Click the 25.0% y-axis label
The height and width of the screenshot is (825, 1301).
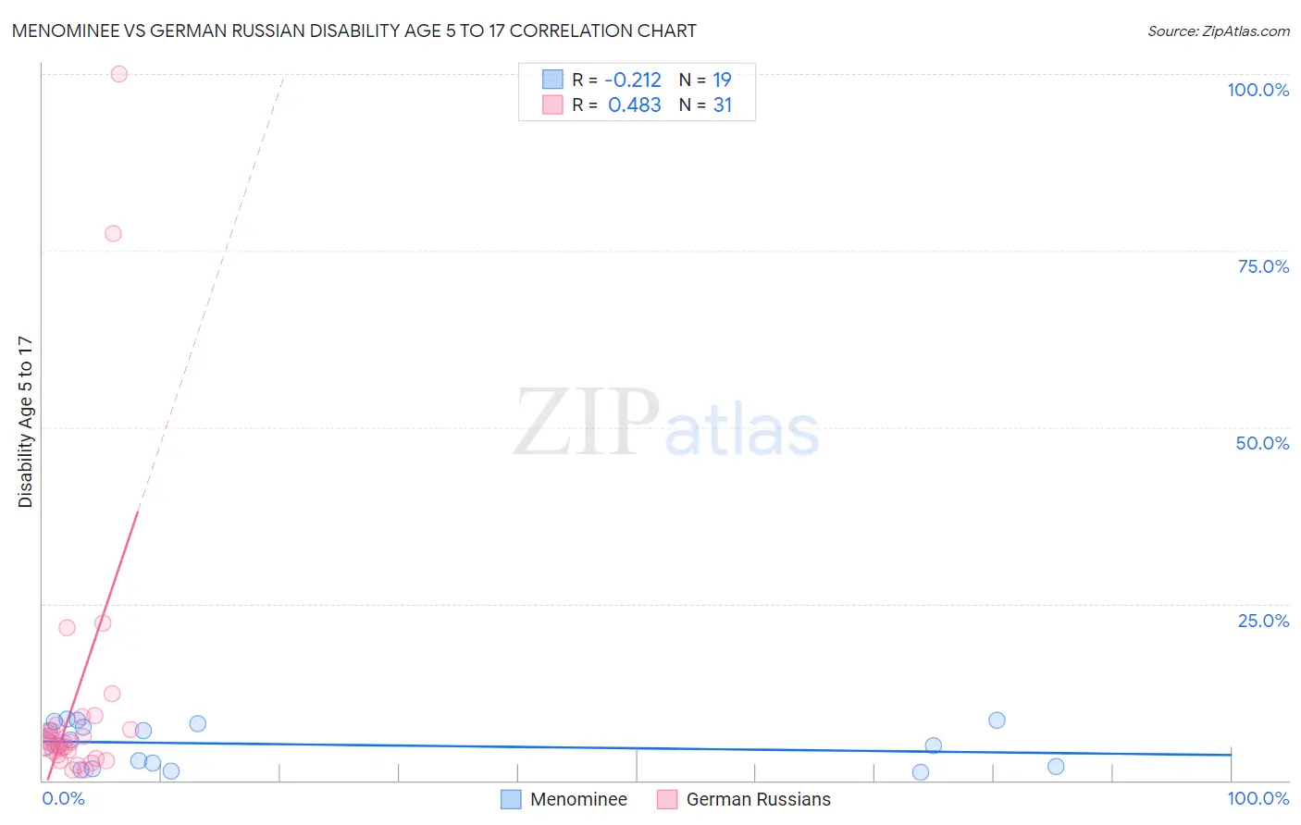pos(1263,621)
